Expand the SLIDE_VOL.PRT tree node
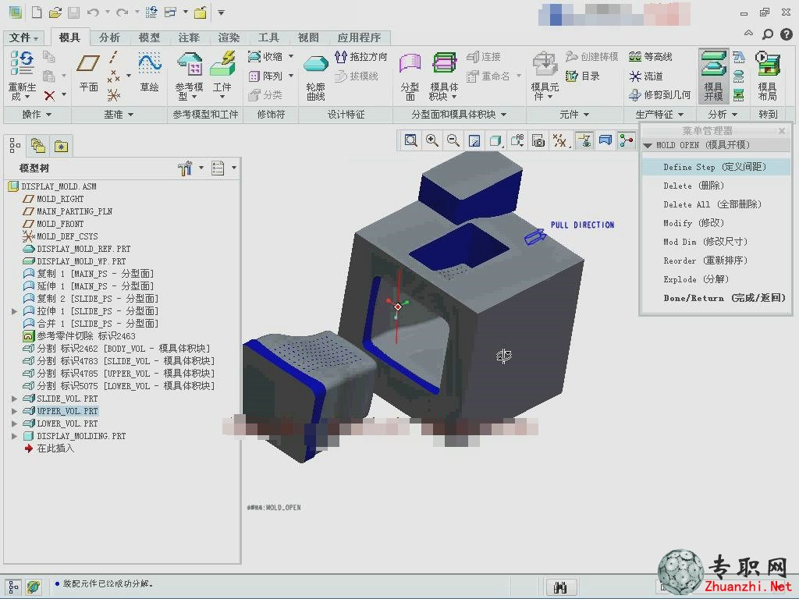Viewport: 799px width, 599px height. click(x=14, y=399)
